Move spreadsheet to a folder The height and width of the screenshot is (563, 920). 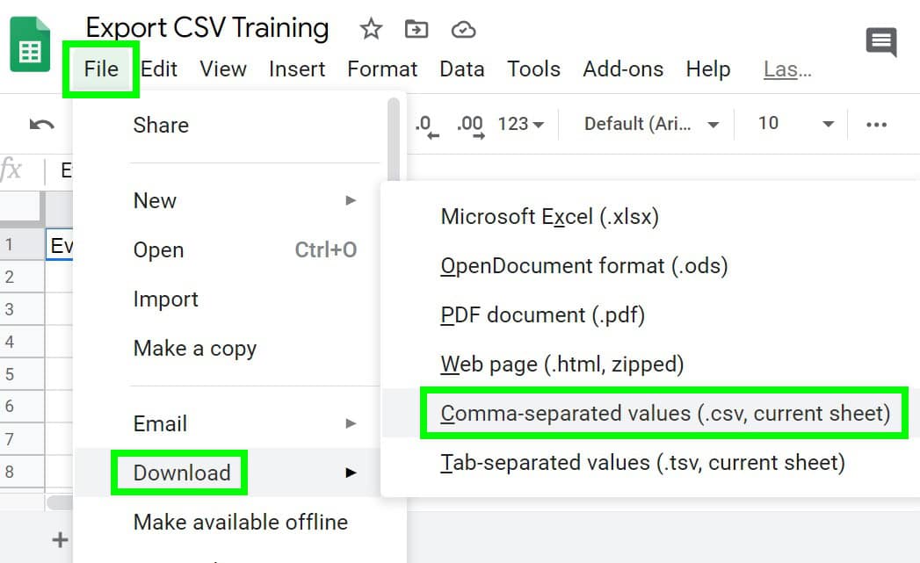pos(416,28)
